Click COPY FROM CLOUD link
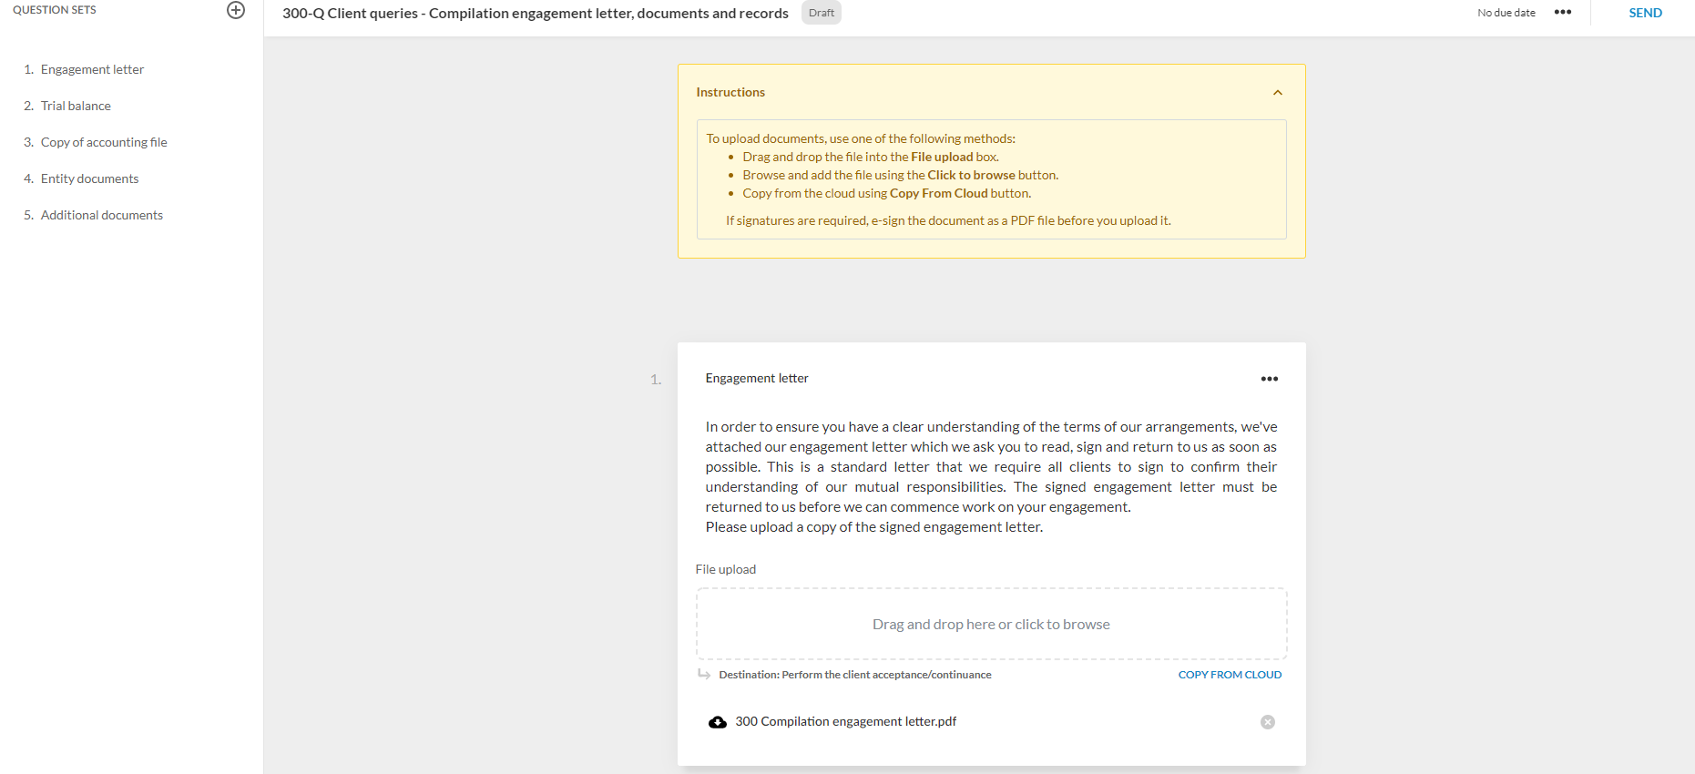This screenshot has height=774, width=1695. (1229, 675)
